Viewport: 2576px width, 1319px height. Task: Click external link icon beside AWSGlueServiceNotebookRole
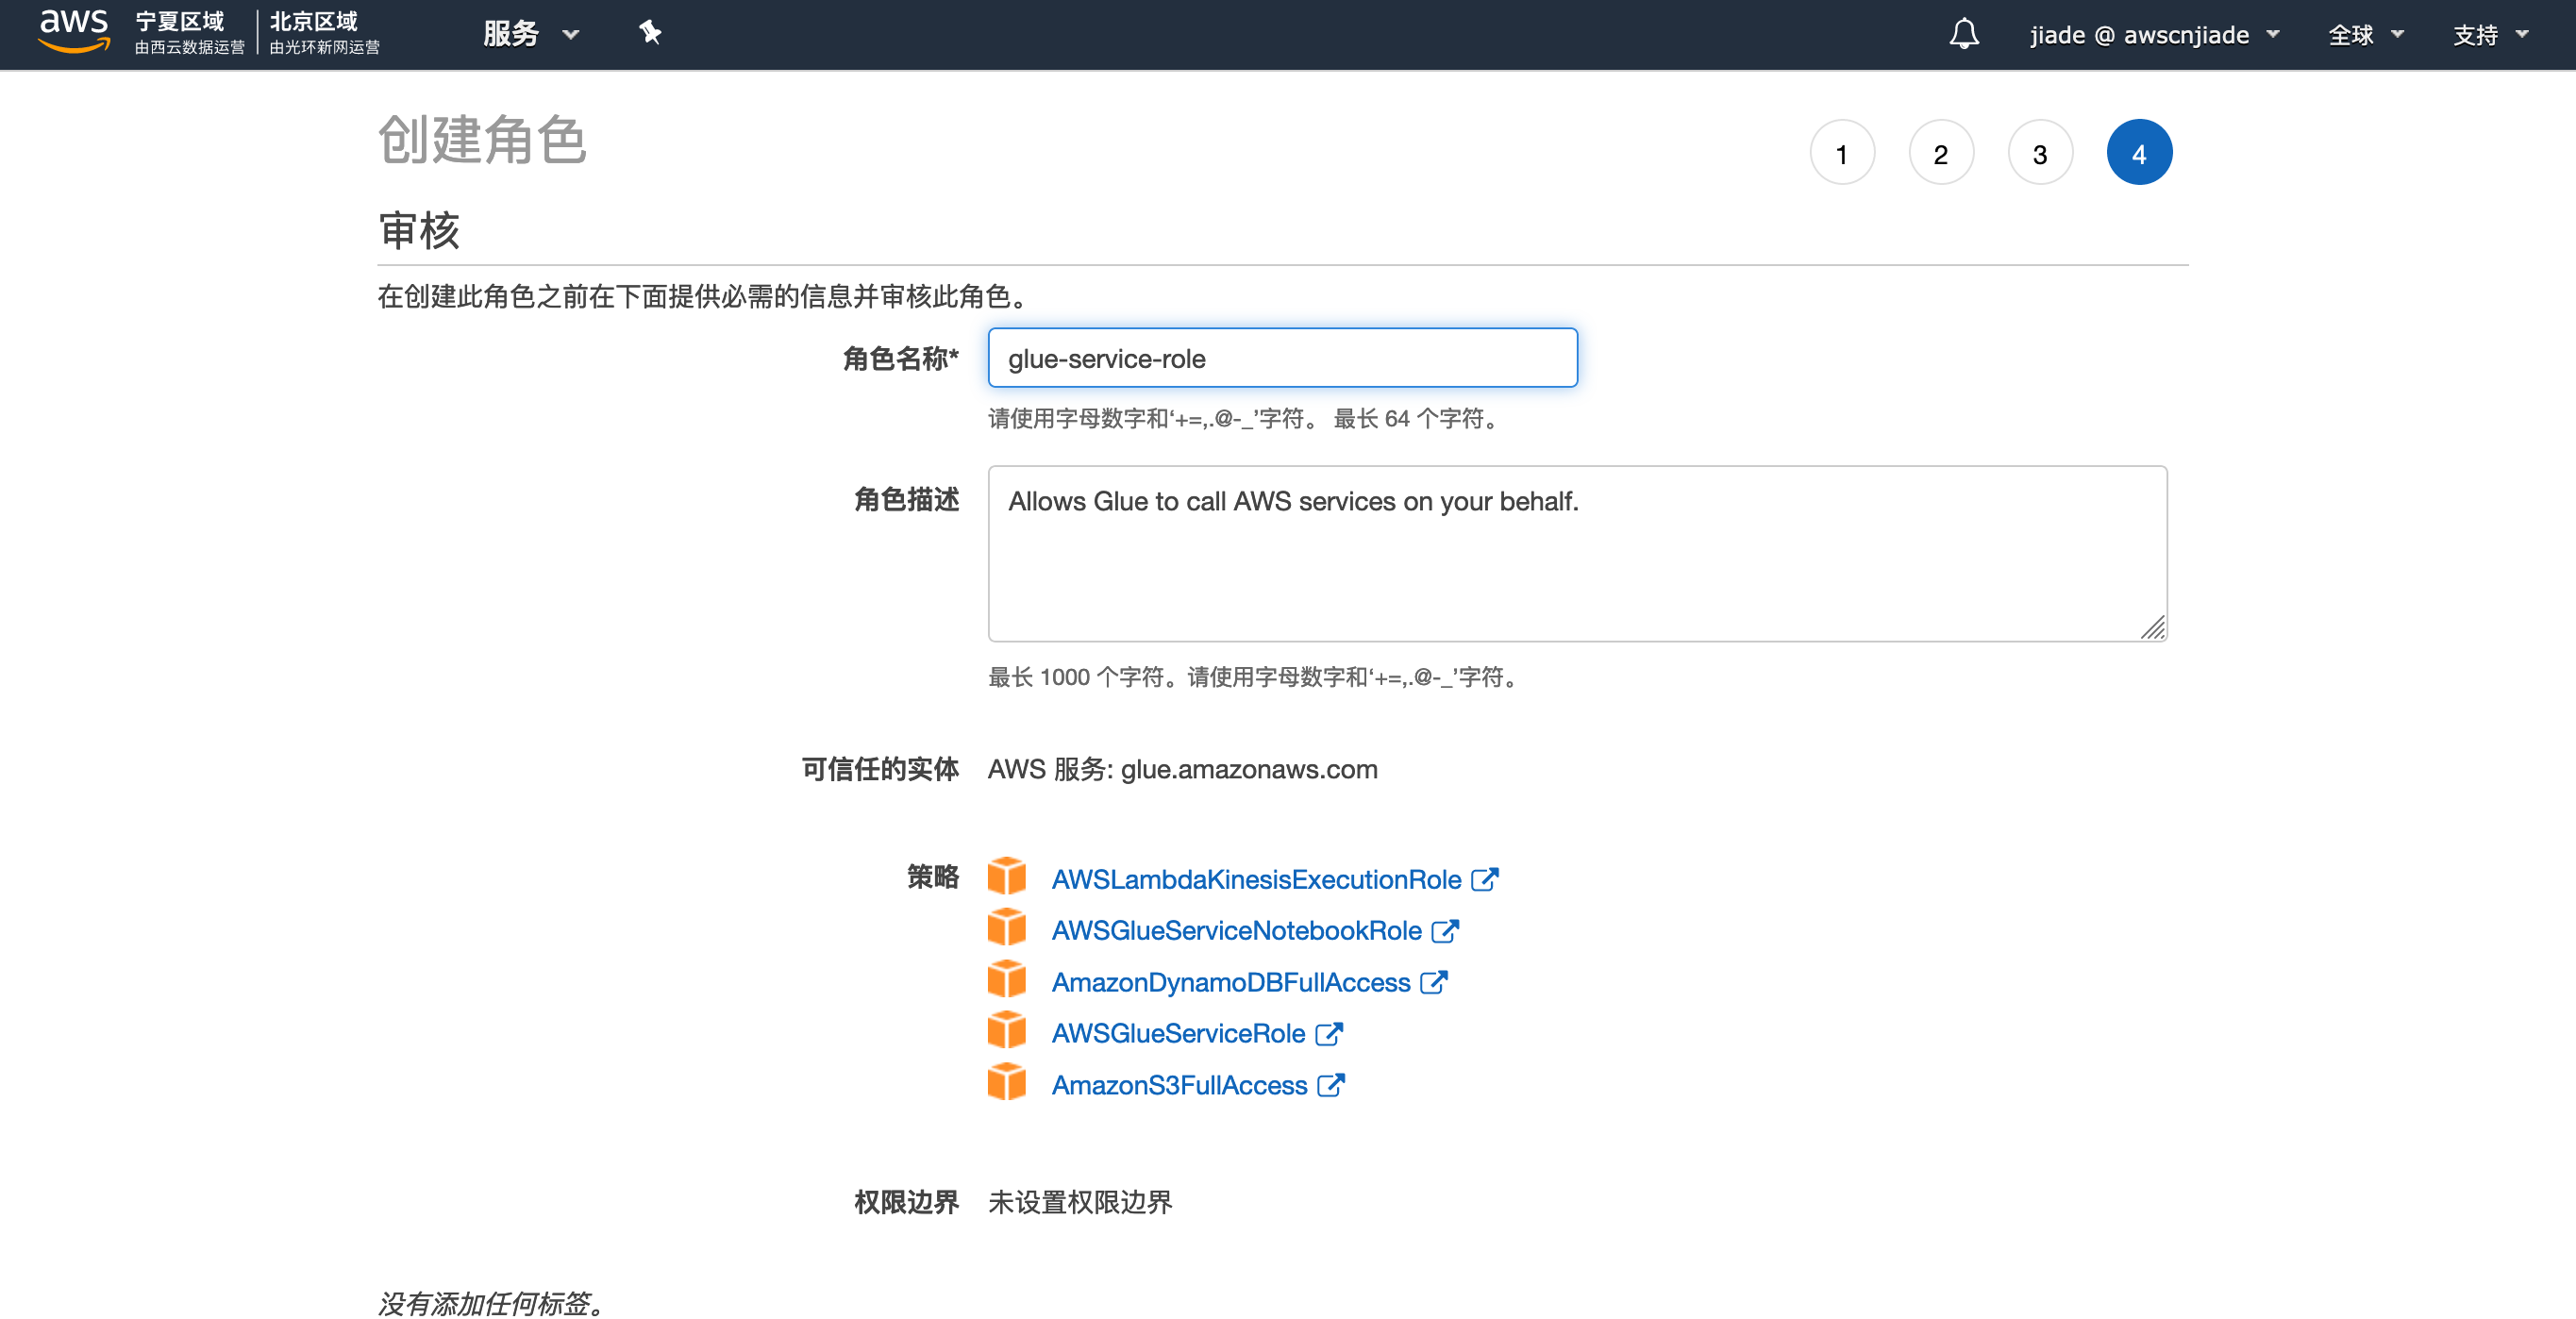[1445, 930]
